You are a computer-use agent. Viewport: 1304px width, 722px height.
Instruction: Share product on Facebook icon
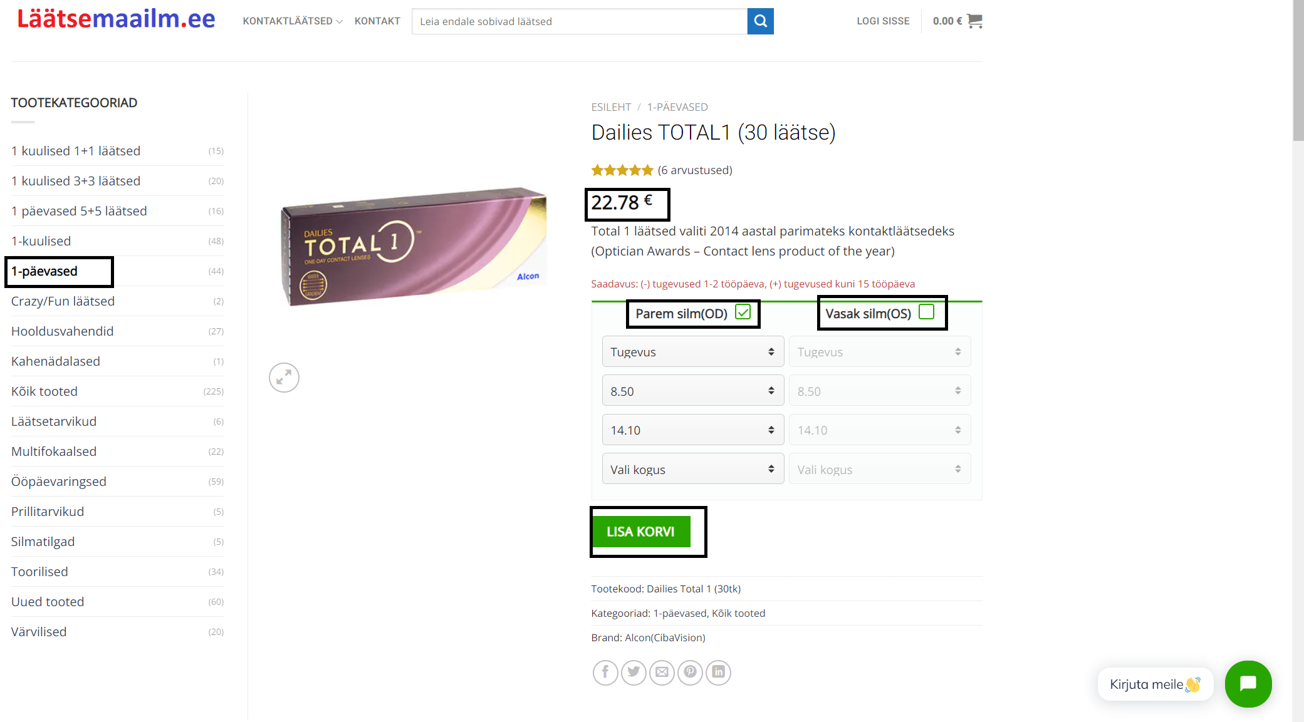click(605, 673)
